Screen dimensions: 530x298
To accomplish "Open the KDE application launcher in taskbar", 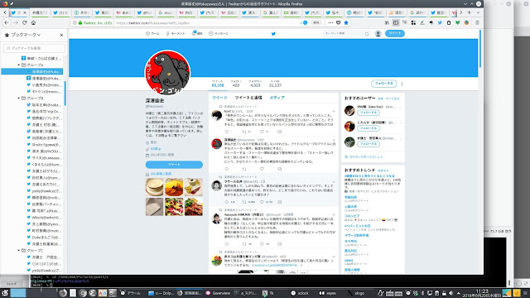I will pos(5,293).
